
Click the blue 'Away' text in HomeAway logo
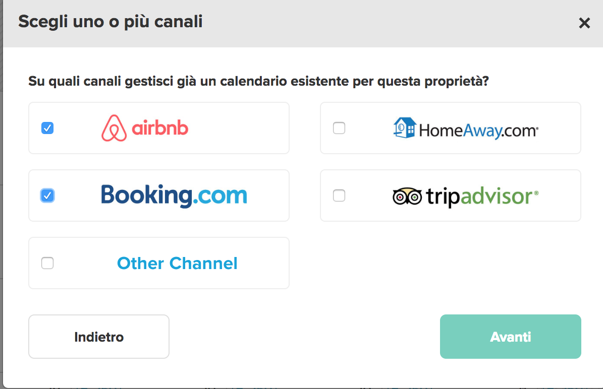(x=482, y=131)
